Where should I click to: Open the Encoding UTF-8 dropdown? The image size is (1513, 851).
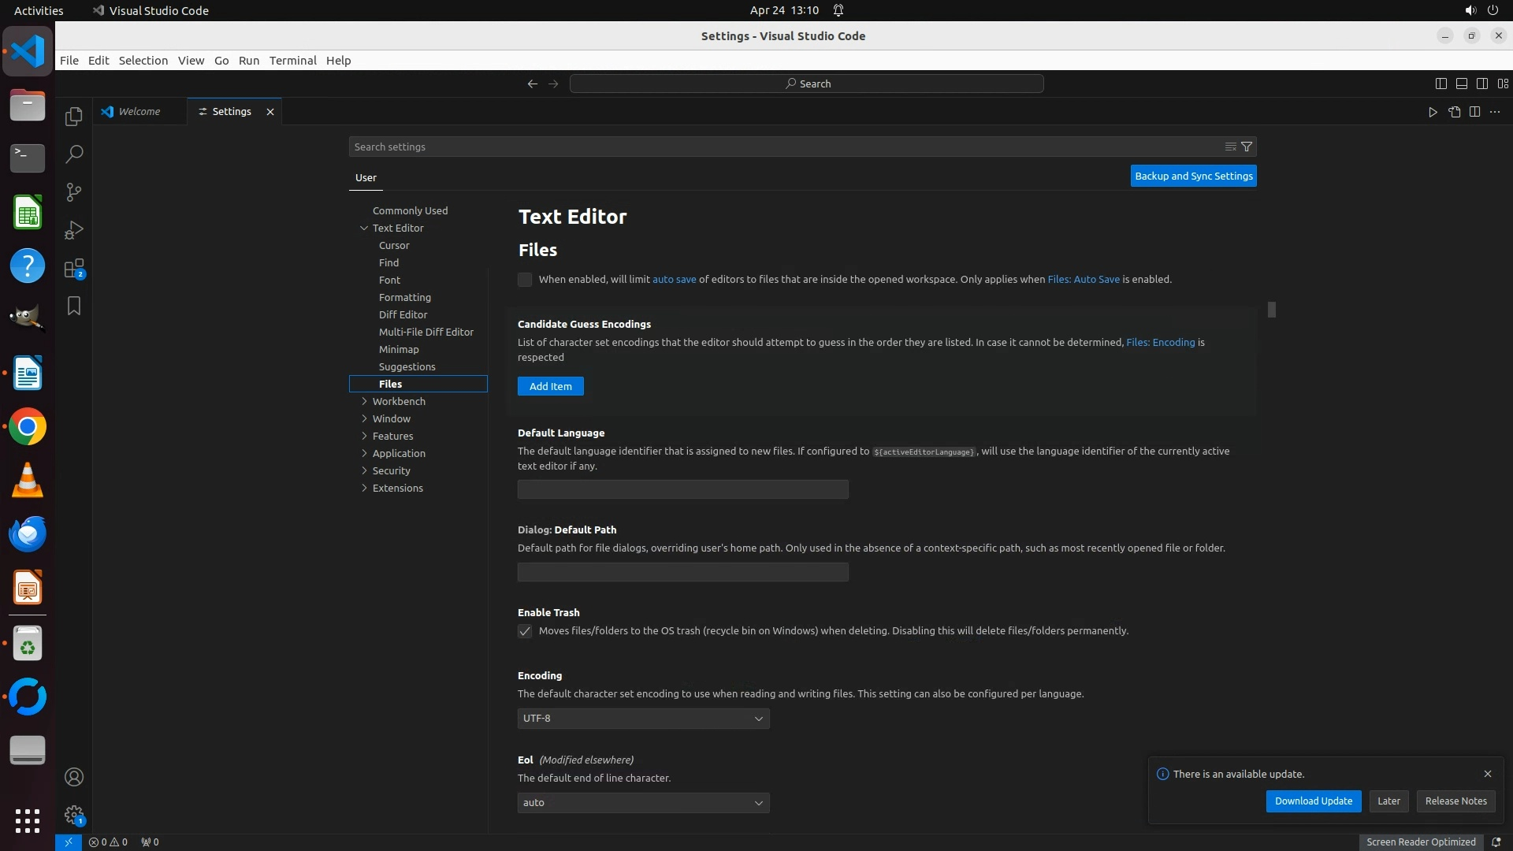pos(643,719)
